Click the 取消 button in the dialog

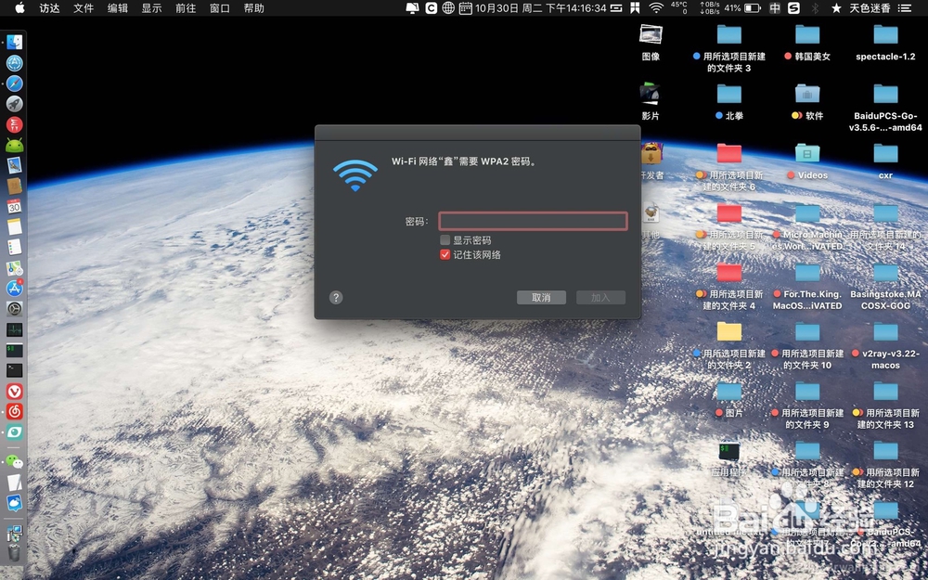click(541, 297)
